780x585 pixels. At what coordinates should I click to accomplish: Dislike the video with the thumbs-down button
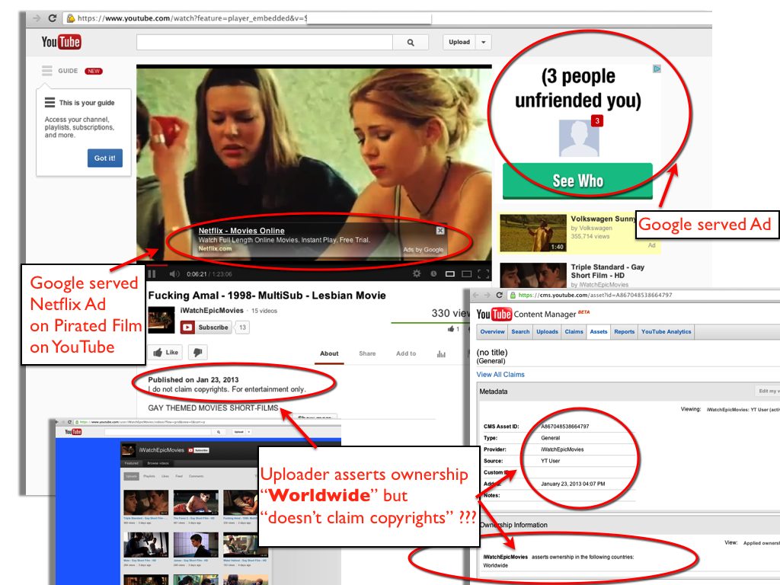pyautogui.click(x=197, y=352)
